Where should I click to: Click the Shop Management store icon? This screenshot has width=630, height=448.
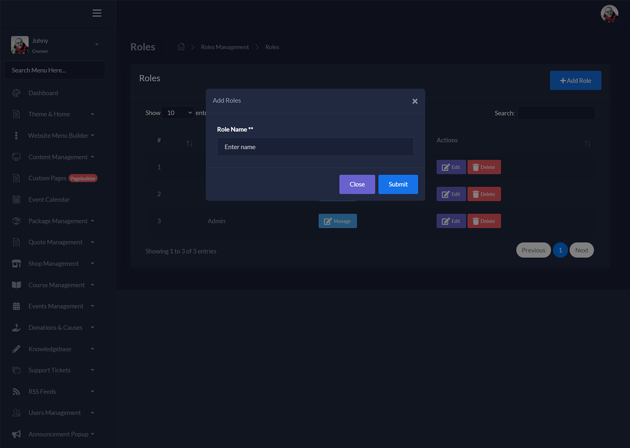click(x=17, y=264)
